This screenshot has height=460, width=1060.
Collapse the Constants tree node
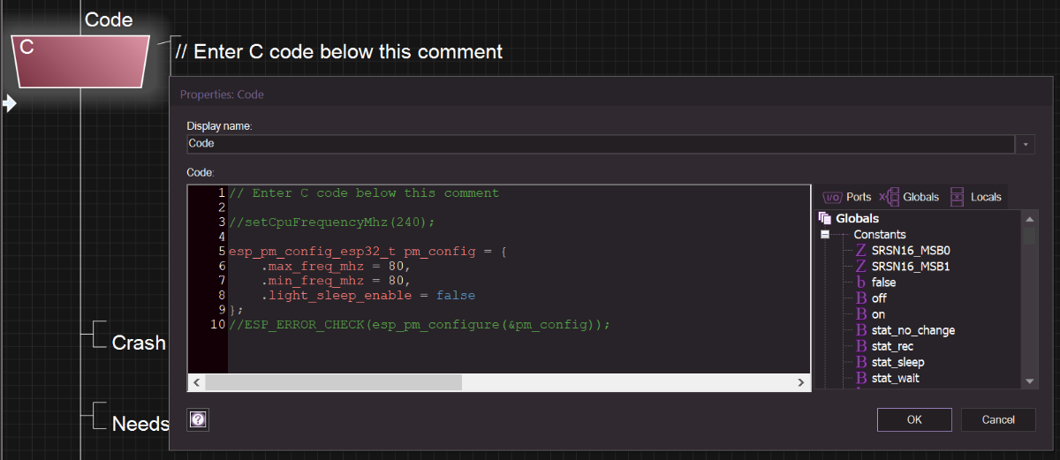pos(826,235)
